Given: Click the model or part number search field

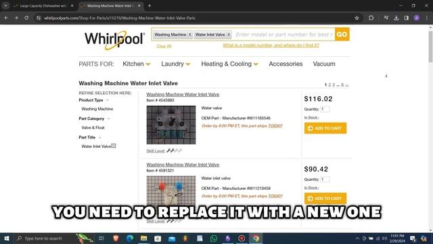Looking at the screenshot, I should point(283,35).
